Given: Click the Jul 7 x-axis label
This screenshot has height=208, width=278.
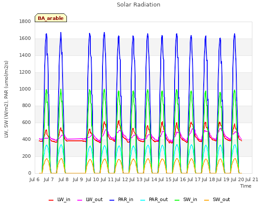Looking at the screenshot, I should tap(49, 180).
